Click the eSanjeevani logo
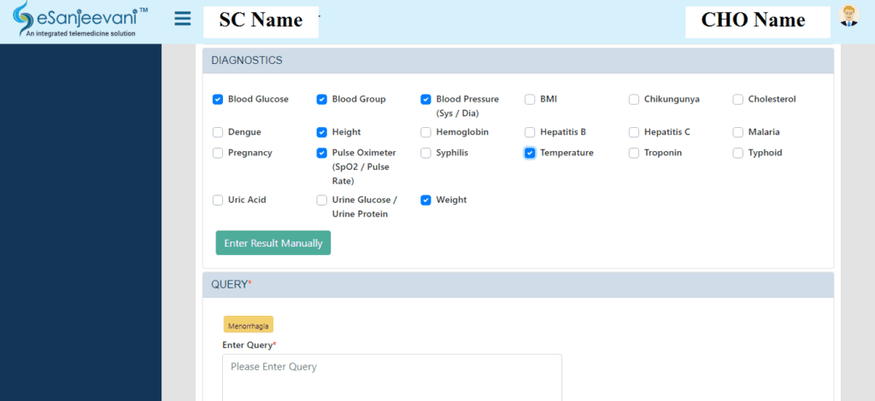 point(79,20)
